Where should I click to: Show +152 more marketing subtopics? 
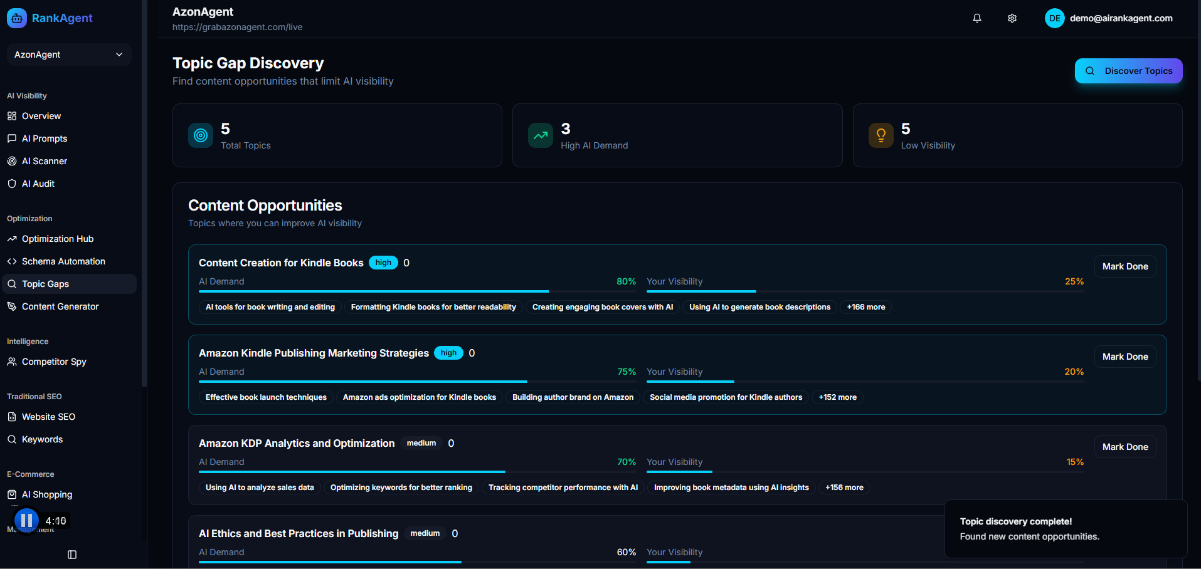point(837,397)
